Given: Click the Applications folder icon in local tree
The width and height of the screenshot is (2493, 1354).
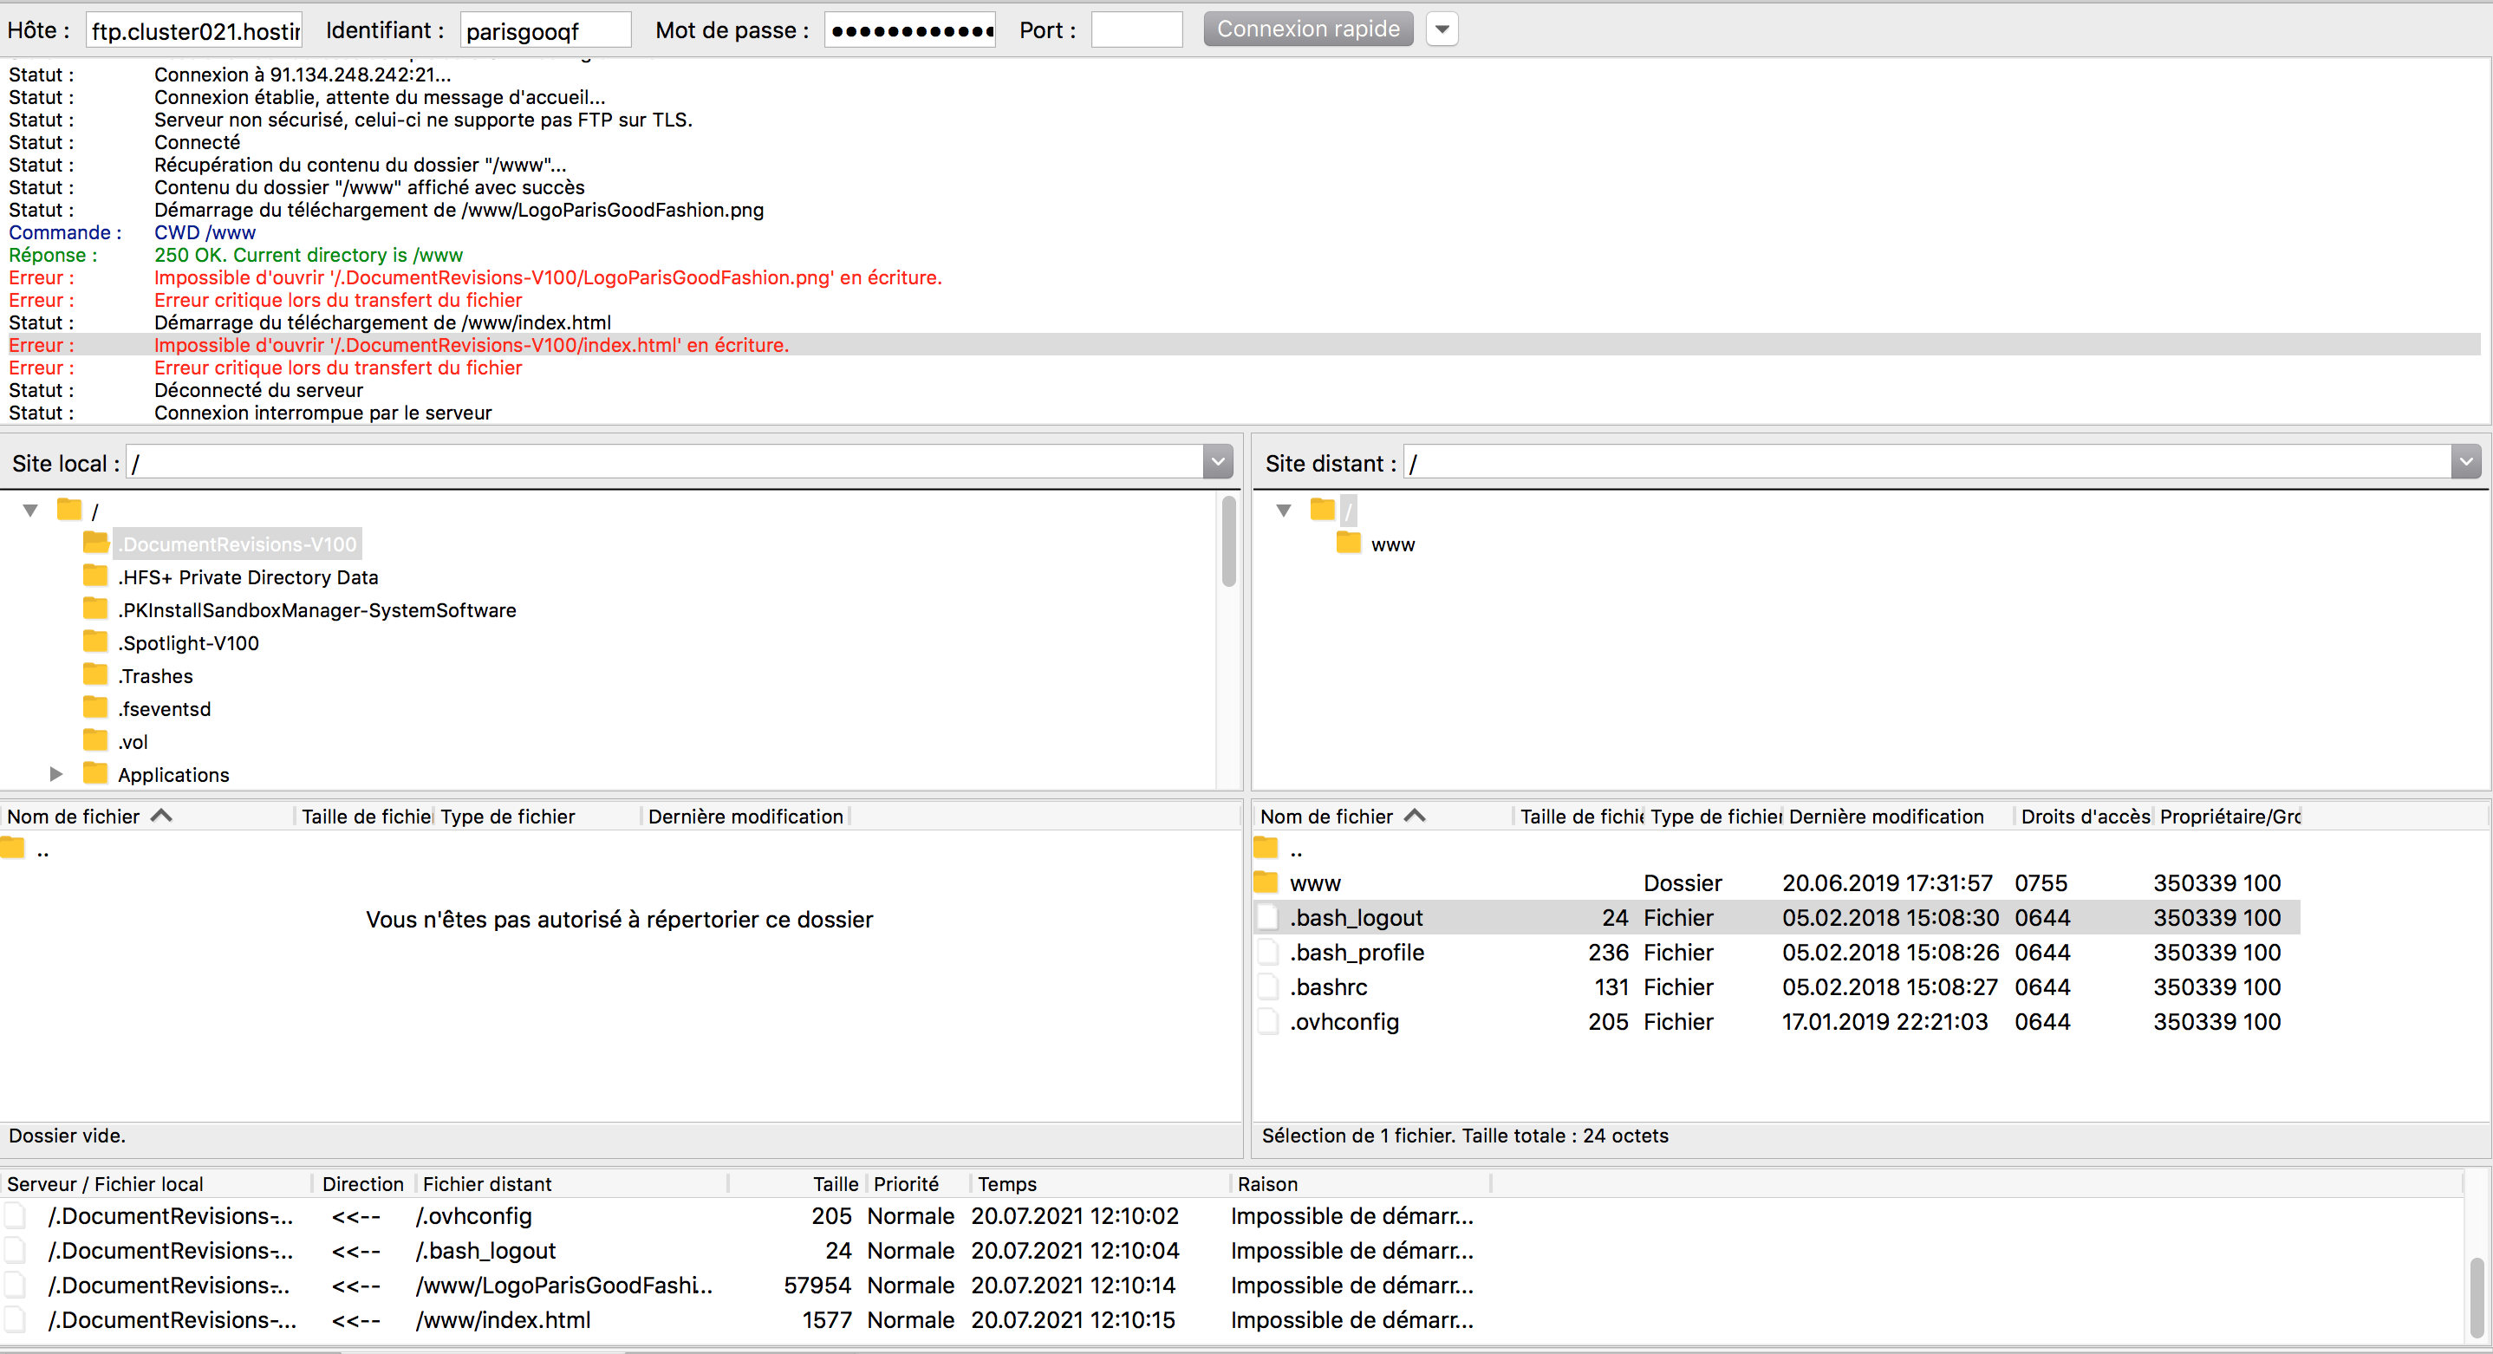Looking at the screenshot, I should pyautogui.click(x=94, y=773).
